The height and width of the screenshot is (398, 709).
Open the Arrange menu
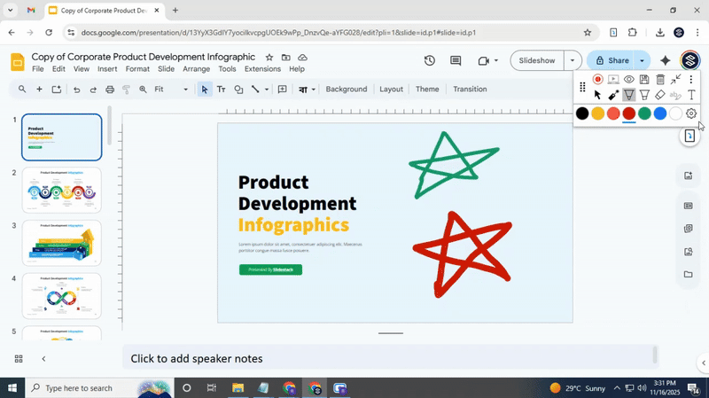(196, 69)
